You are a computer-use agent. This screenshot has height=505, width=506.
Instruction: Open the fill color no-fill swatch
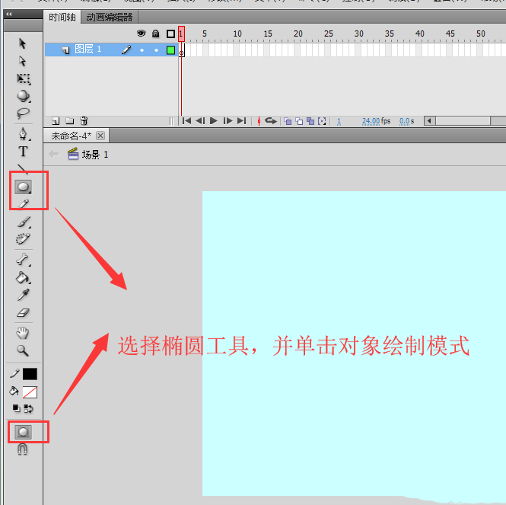30,392
